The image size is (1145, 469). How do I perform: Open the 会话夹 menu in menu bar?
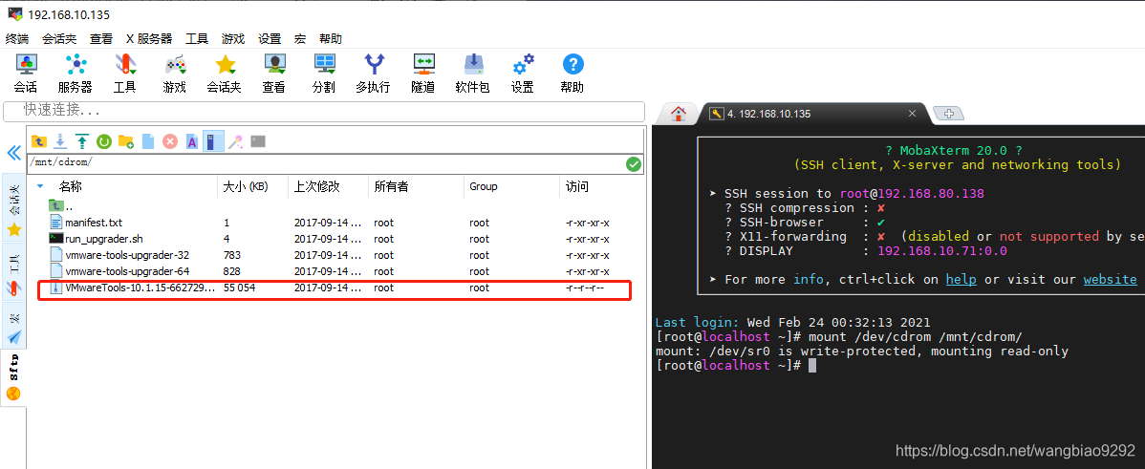pos(59,38)
